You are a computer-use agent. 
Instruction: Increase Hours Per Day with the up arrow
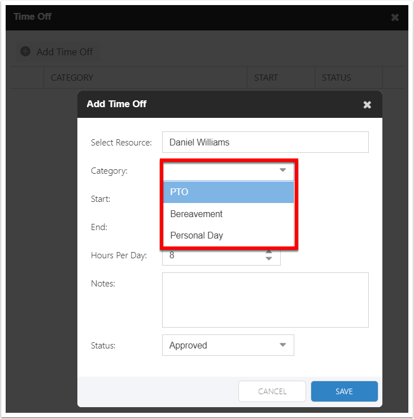269,252
